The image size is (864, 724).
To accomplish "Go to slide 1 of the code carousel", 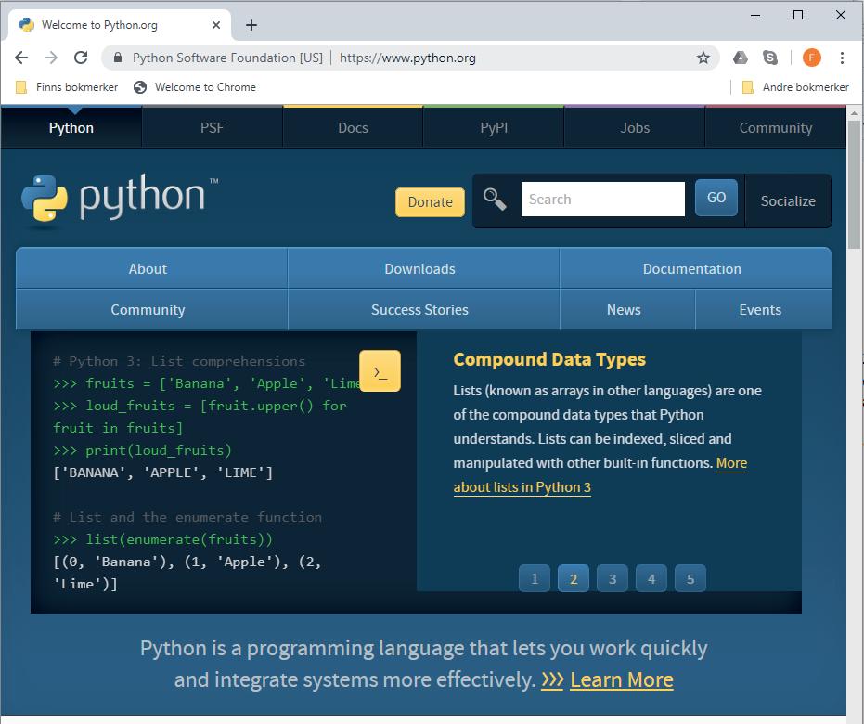I will [535, 578].
